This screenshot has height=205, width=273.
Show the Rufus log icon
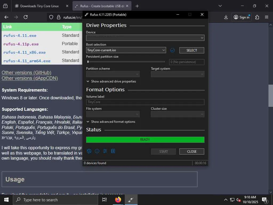[113, 151]
